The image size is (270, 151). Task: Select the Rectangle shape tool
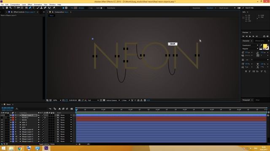click(x=26, y=8)
